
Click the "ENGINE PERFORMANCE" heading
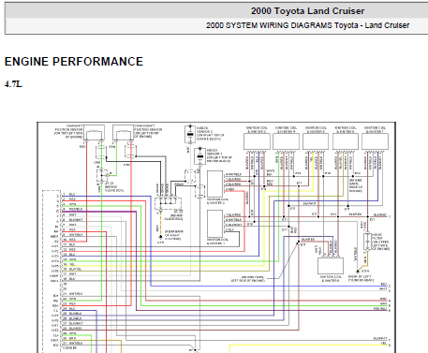[x=74, y=62]
